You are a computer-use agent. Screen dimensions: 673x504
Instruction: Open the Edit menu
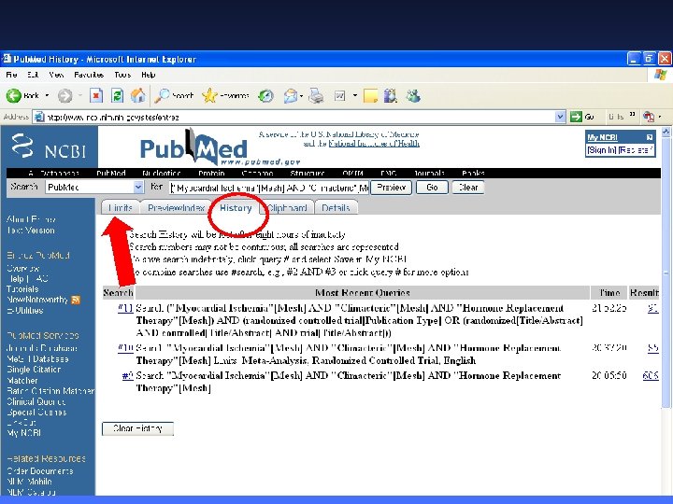tap(33, 75)
